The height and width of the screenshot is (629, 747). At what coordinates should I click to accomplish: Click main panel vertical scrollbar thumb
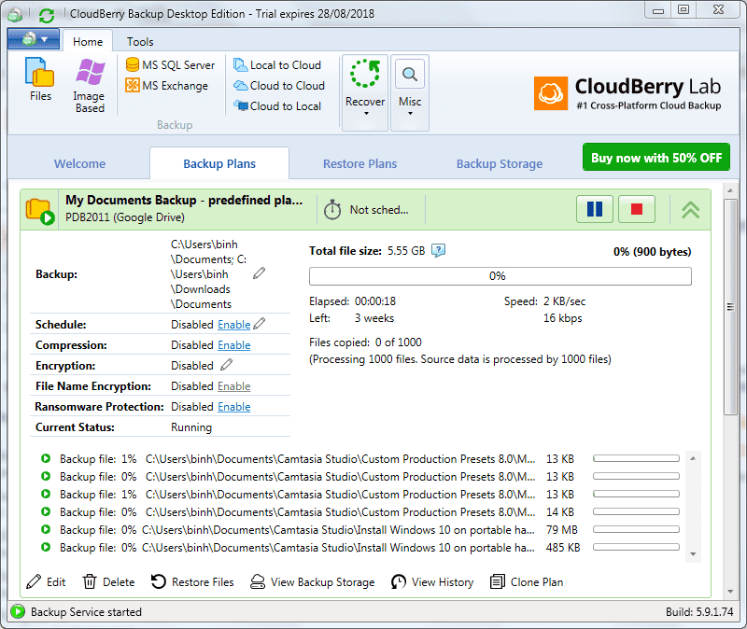730,307
